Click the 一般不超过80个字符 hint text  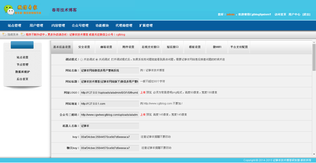(153, 81)
